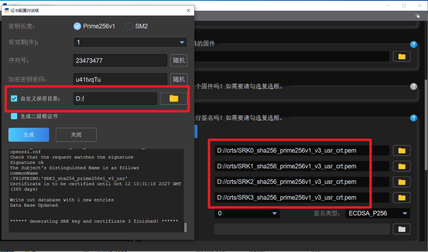The image size is (428, 252).
Task: Click the random button next to key password
Action: pos(179,79)
